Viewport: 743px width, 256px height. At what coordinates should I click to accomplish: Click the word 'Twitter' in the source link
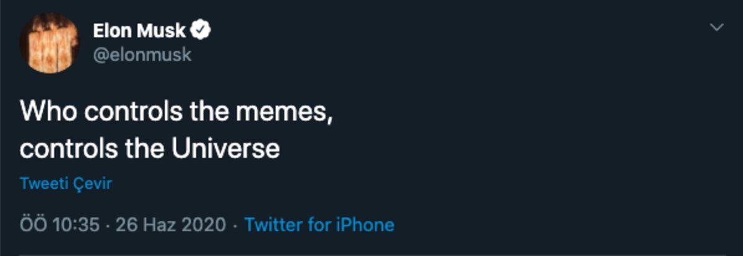[x=271, y=224]
